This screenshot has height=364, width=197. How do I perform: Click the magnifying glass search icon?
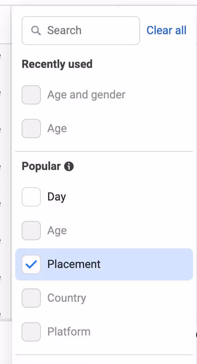click(x=36, y=31)
